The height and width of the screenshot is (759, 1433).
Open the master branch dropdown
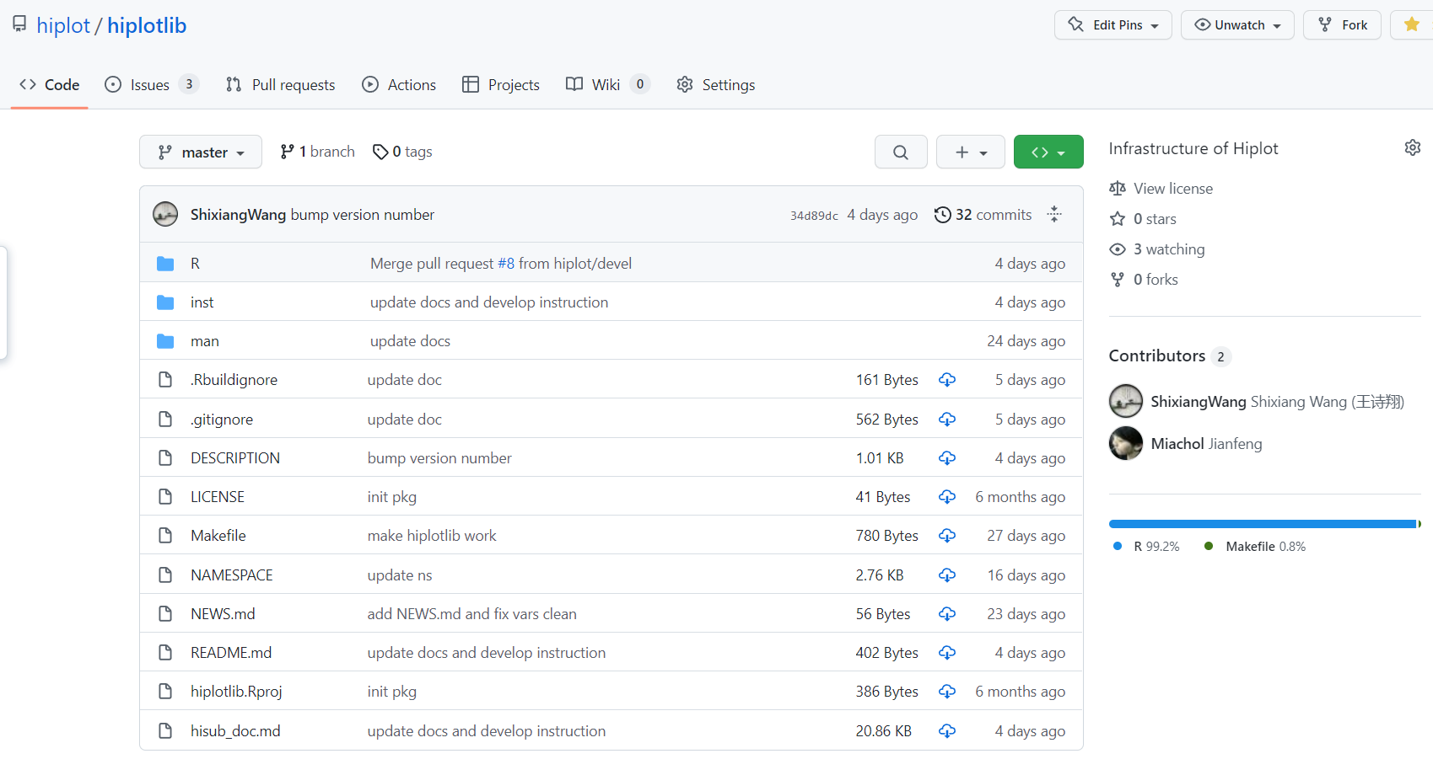[x=201, y=152]
